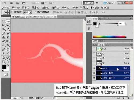
Task: Enable Show Transform Controls checkbox
Action: coord(35,12)
